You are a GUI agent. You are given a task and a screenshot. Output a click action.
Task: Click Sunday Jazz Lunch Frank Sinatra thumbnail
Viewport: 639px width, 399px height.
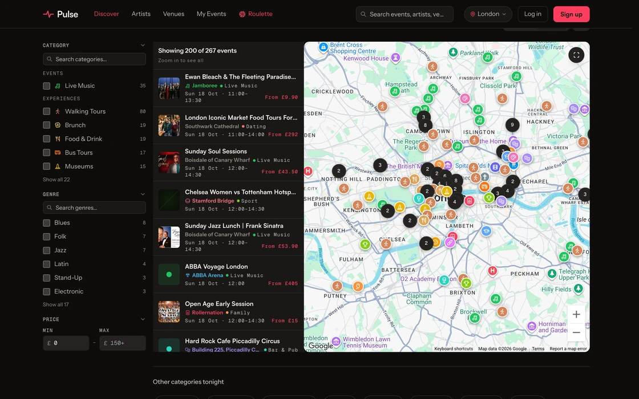tap(169, 237)
